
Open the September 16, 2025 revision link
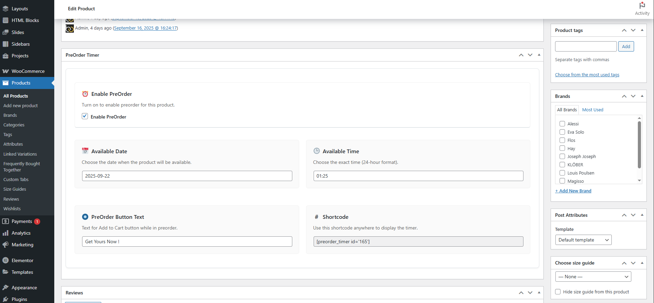(x=145, y=28)
